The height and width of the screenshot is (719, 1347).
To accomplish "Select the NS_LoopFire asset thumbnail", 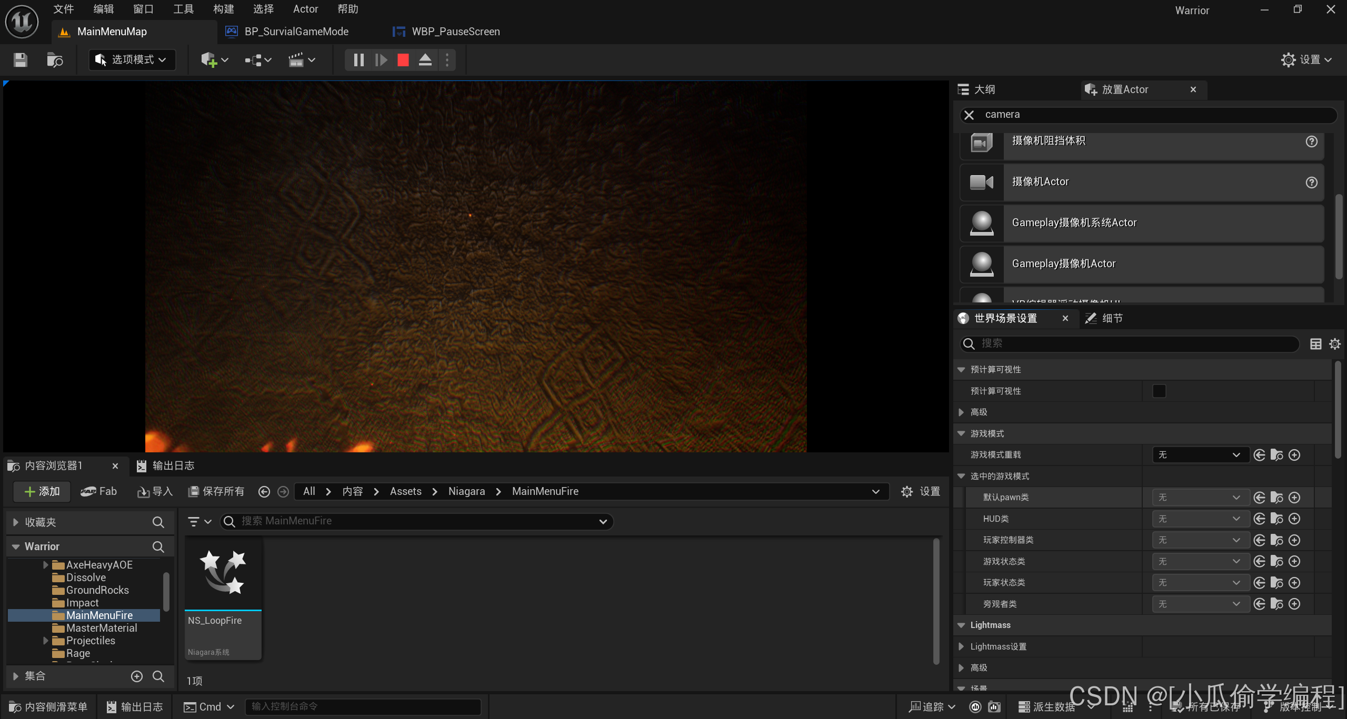I will pos(223,573).
